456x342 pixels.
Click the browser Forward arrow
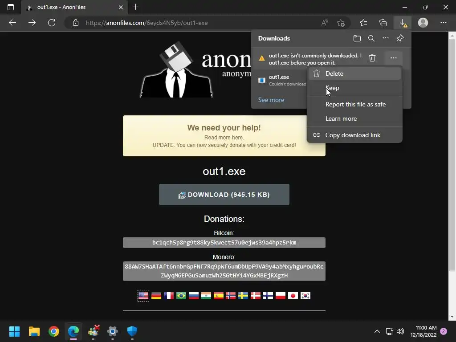pyautogui.click(x=32, y=23)
